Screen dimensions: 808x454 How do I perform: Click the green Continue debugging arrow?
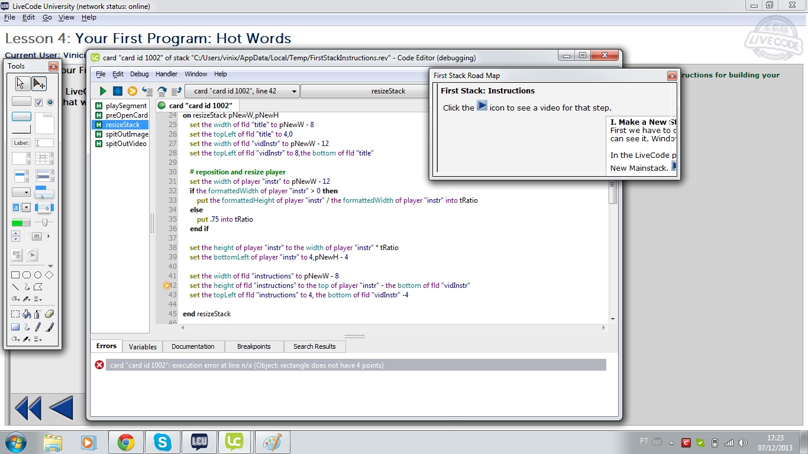[103, 91]
